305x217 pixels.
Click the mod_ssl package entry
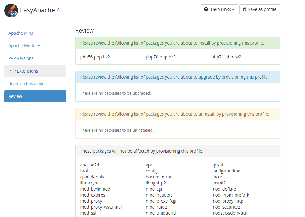point(88,213)
